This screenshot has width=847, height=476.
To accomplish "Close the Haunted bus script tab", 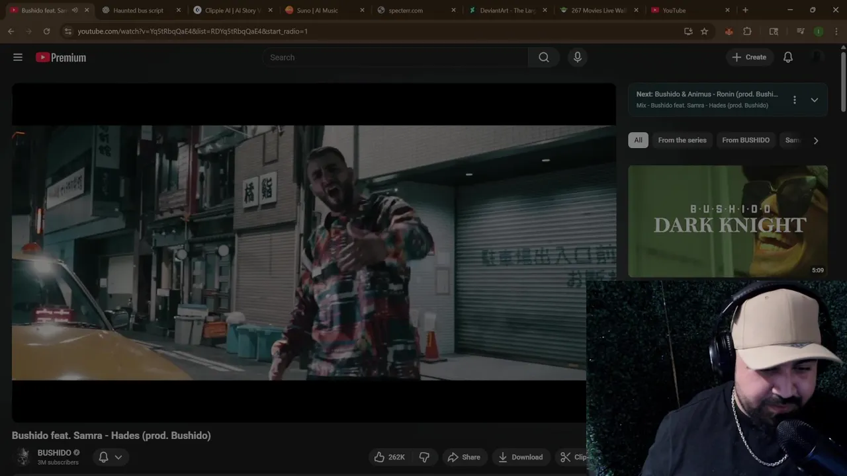I will pyautogui.click(x=178, y=11).
